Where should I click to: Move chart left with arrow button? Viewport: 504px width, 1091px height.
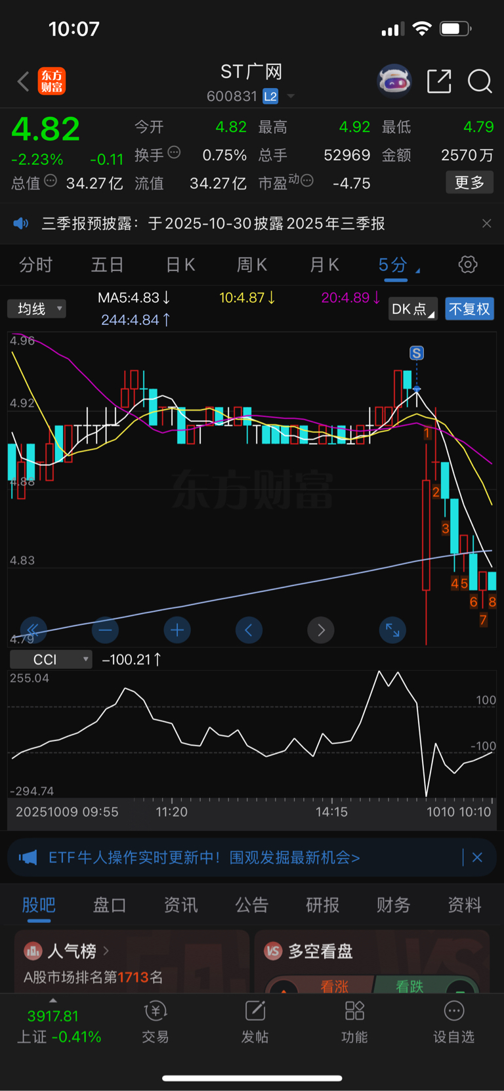click(x=249, y=630)
